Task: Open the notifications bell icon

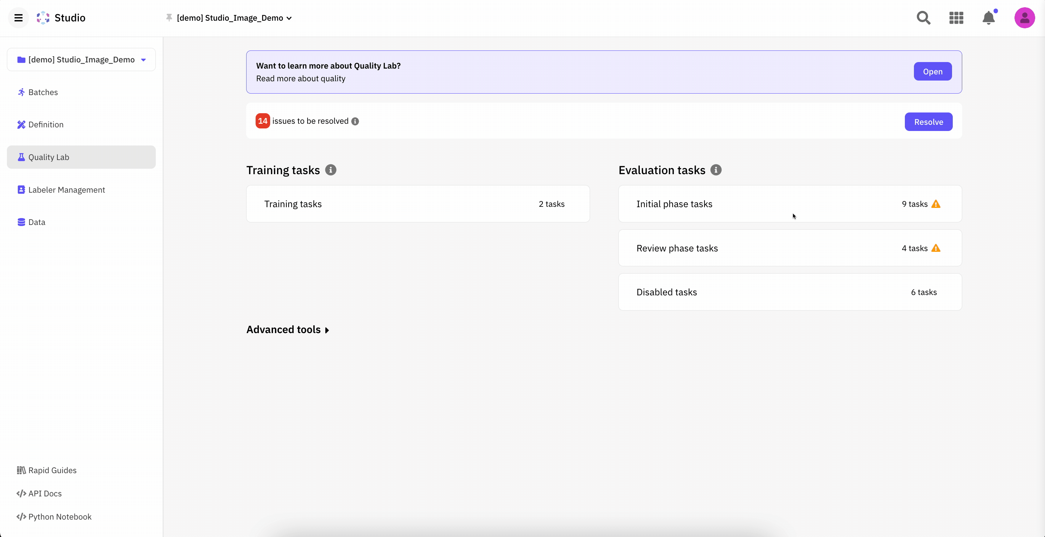Action: 989,18
